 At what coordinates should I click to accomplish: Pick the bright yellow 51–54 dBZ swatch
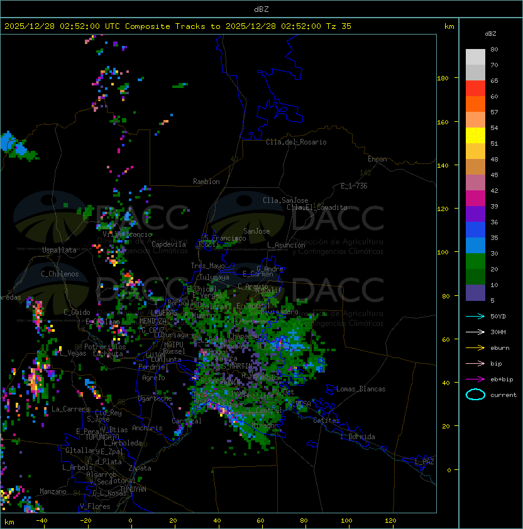pos(475,136)
